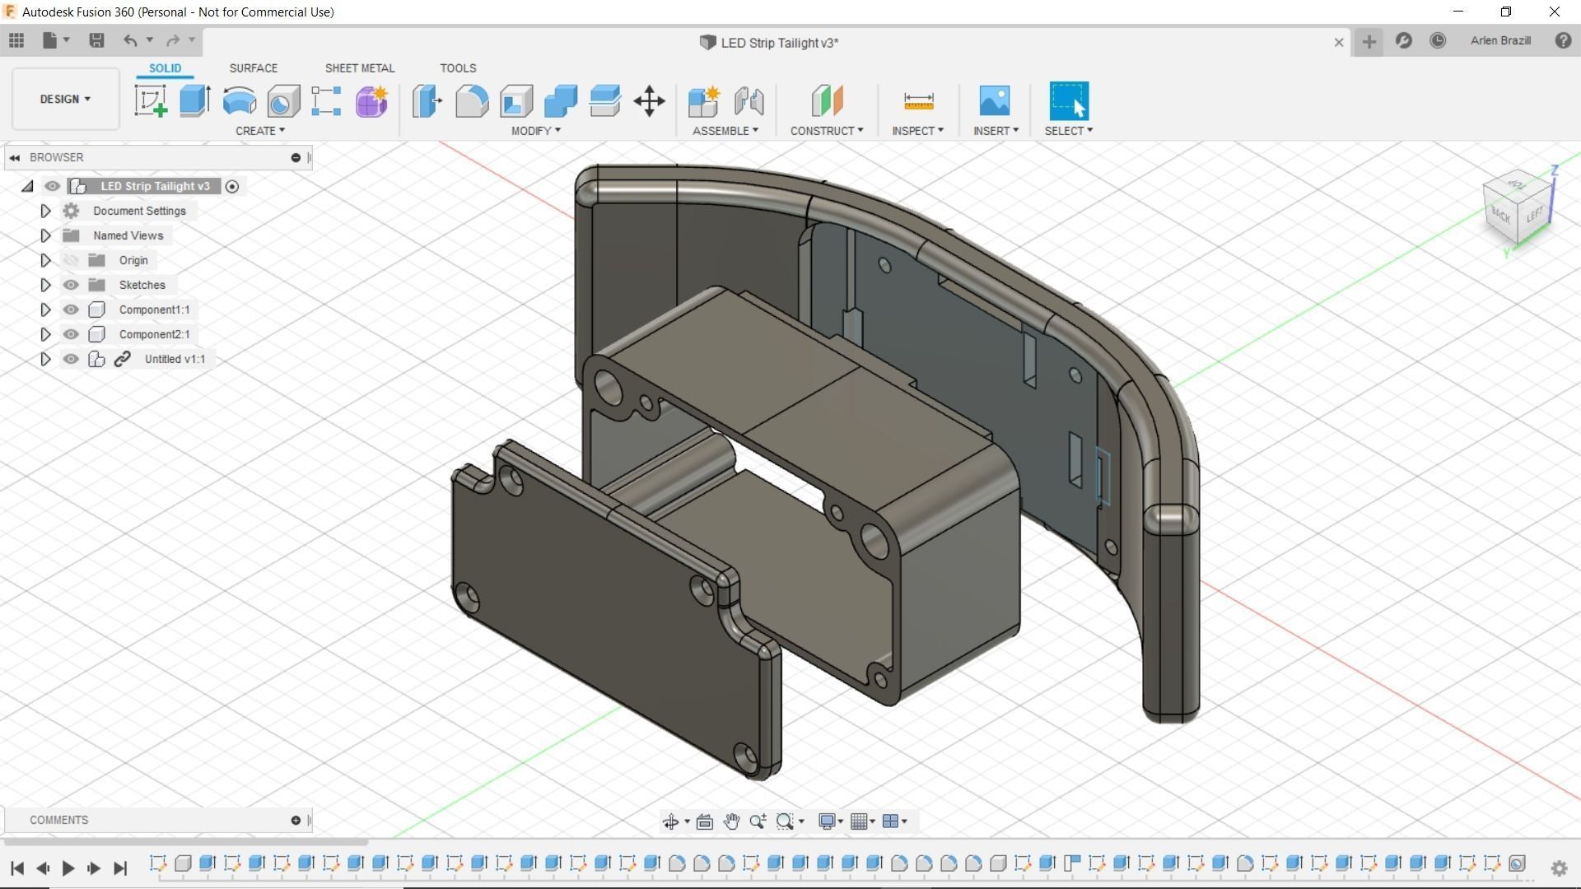Click the BACK face of the ViewCube
1581x889 pixels.
pyautogui.click(x=1500, y=216)
